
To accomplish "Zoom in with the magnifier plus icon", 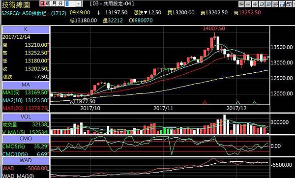I will coord(268,4).
